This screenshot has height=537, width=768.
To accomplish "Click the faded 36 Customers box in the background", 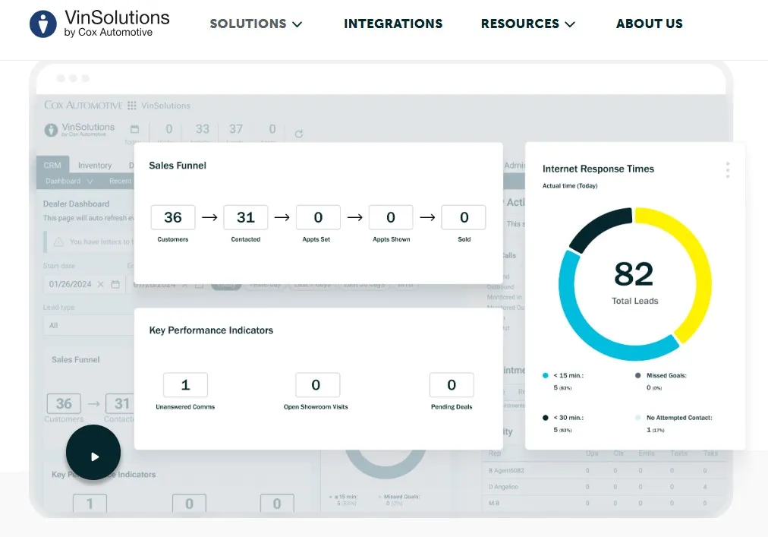I will [x=64, y=403].
